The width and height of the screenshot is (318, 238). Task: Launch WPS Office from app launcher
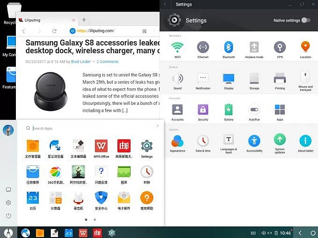pos(101,147)
